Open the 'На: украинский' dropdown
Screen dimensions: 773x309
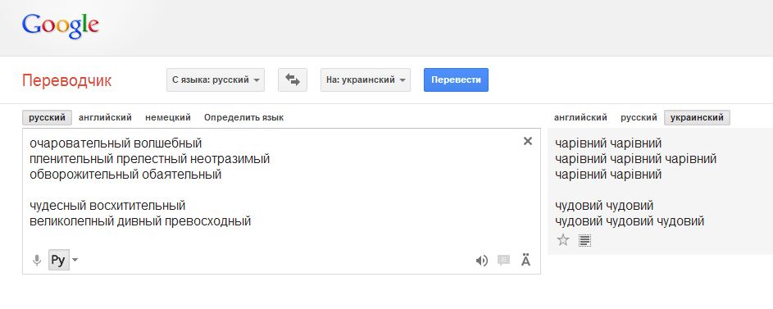366,80
